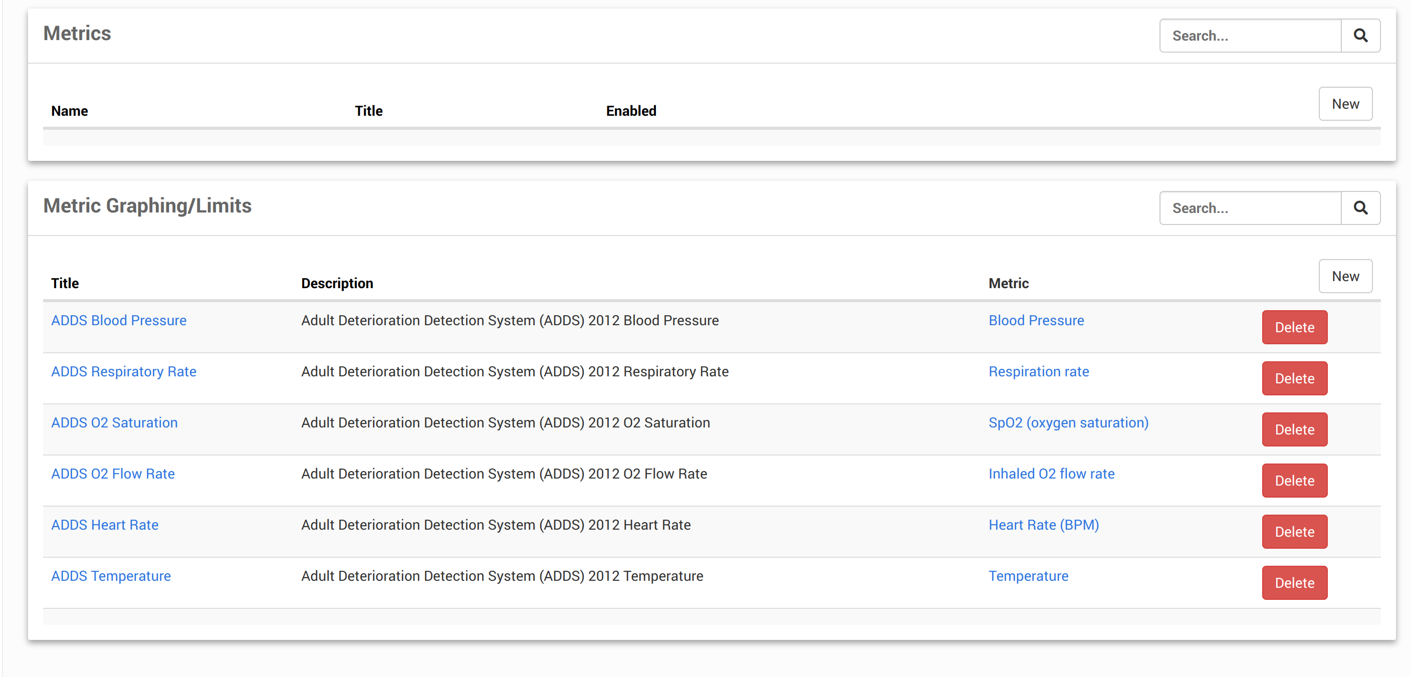This screenshot has width=1410, height=677.
Task: Focus the Metric Graphing/Limits search field
Action: pos(1250,208)
